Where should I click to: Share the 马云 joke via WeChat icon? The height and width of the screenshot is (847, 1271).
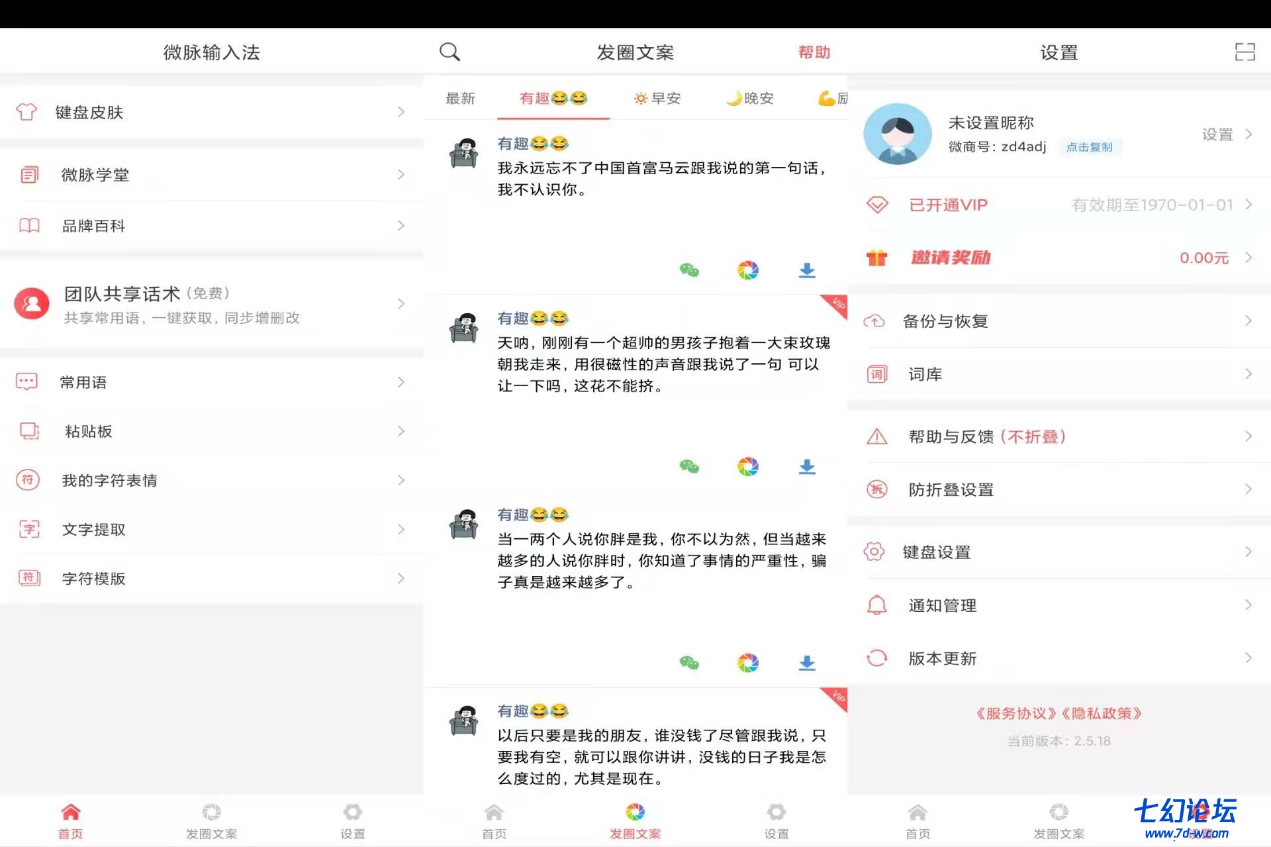pos(689,270)
